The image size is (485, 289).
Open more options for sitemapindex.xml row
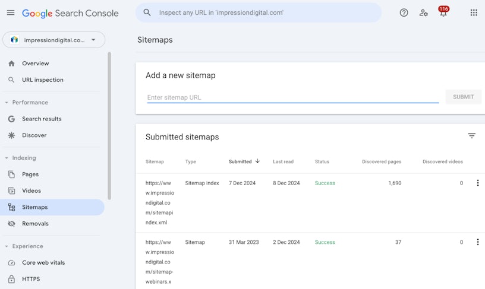[x=477, y=183]
